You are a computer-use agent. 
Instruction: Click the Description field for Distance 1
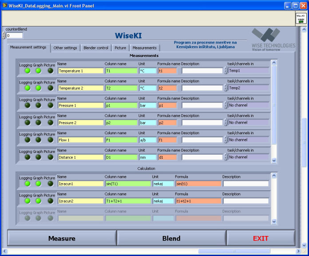202,157
